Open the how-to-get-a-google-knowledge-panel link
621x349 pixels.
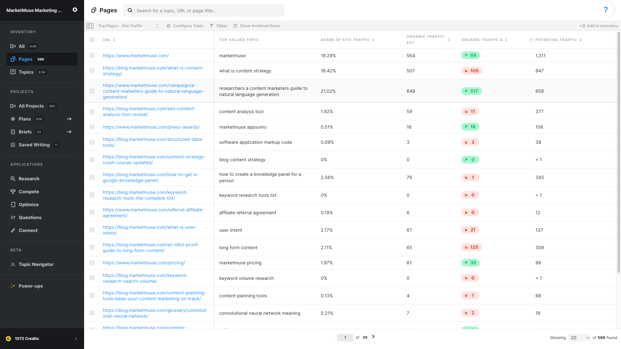150,177
